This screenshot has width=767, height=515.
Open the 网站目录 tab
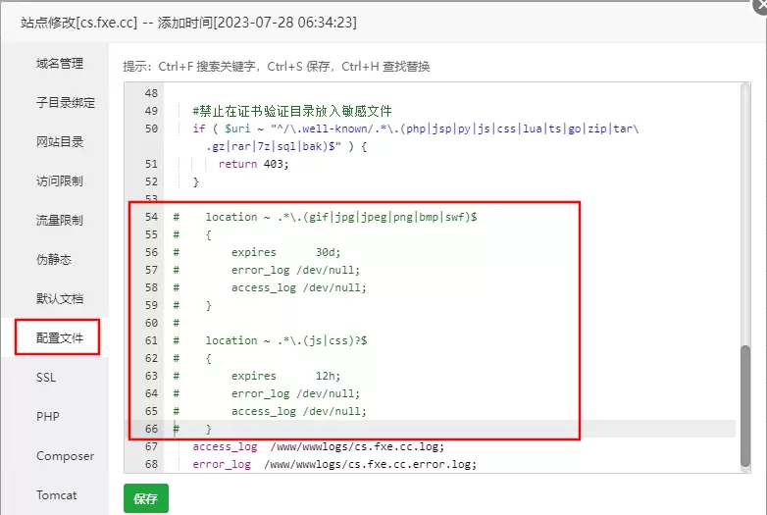(x=60, y=142)
